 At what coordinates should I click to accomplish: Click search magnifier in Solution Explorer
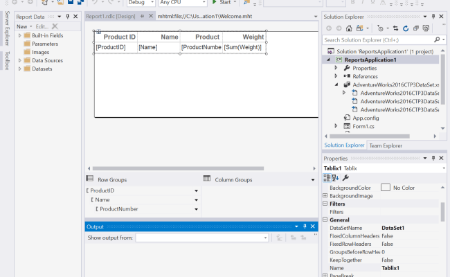pos(437,39)
